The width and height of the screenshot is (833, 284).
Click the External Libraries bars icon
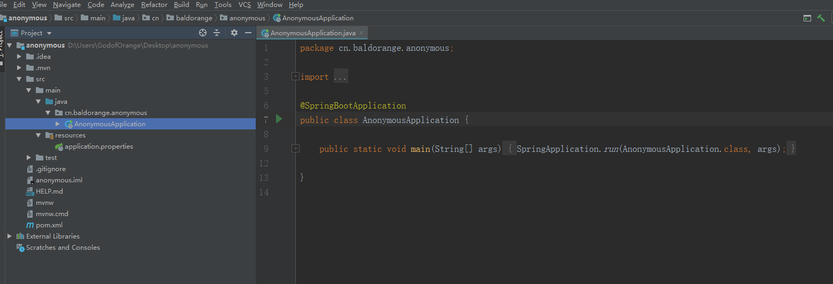(20, 236)
